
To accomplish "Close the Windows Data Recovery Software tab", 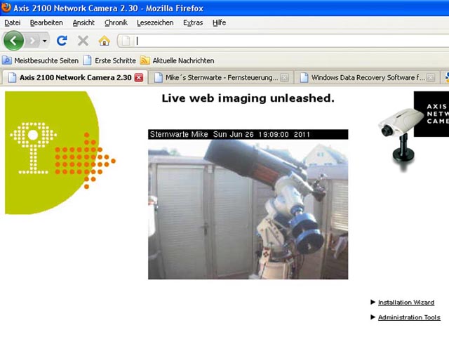I will 430,77.
